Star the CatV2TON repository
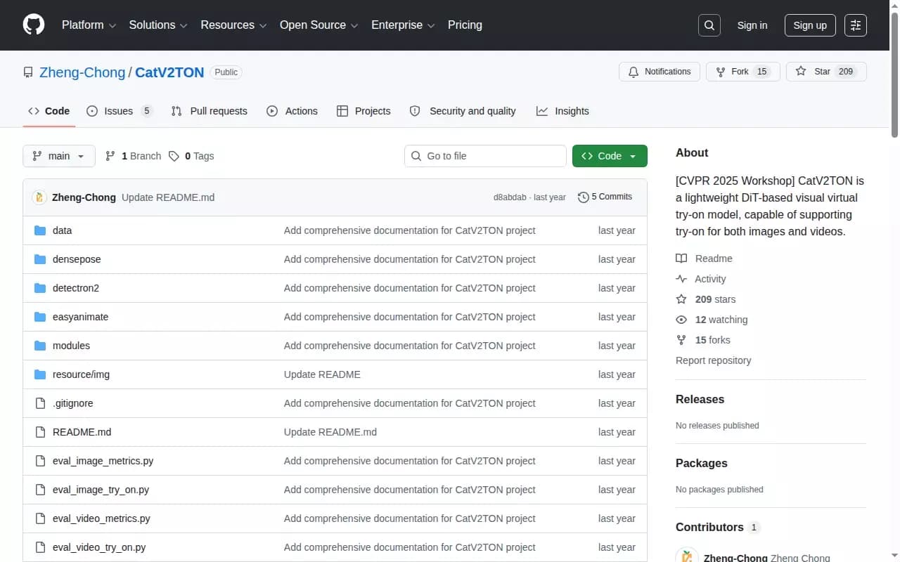The height and width of the screenshot is (562, 900). (x=826, y=72)
